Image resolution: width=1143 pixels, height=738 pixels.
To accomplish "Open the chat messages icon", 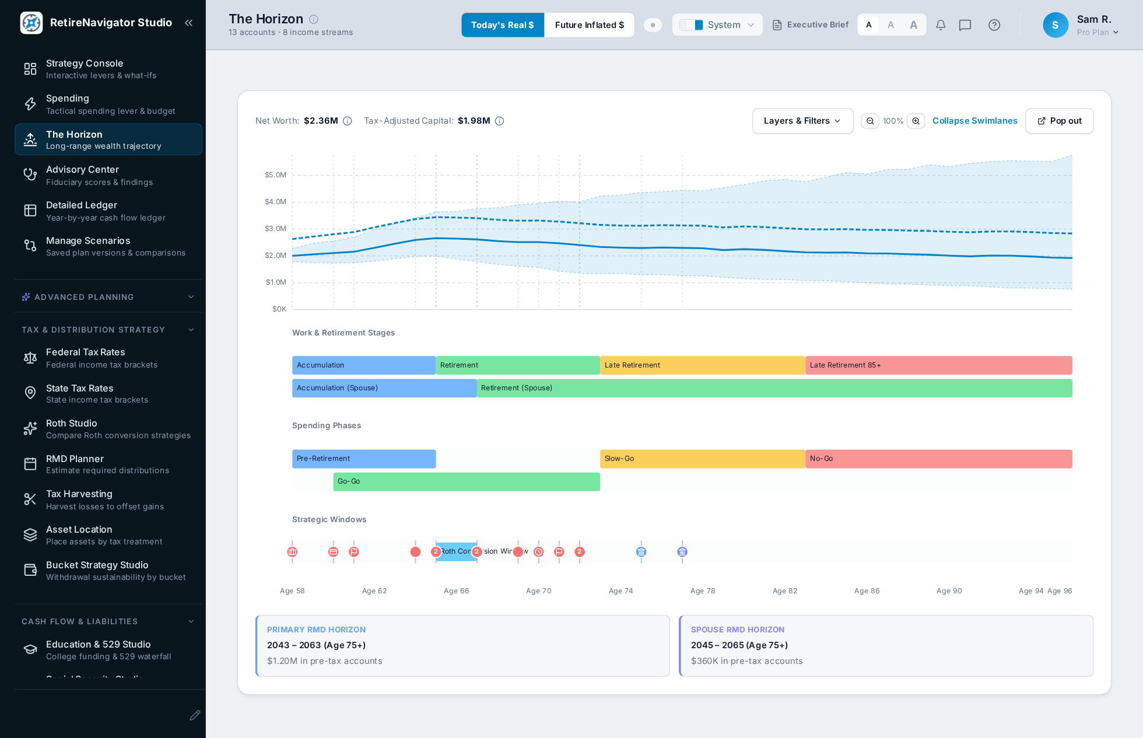I will coord(965,25).
